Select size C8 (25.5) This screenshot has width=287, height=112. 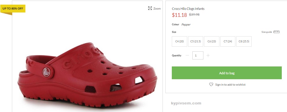[244, 41]
